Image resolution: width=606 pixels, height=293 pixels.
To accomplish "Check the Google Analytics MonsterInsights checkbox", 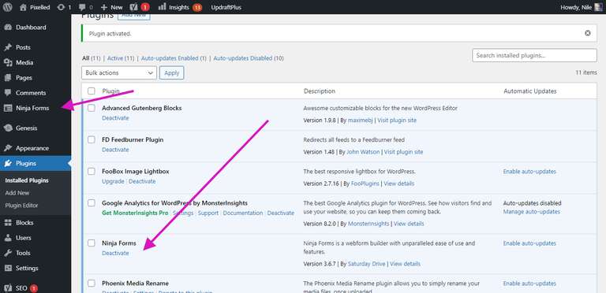I will click(x=92, y=202).
